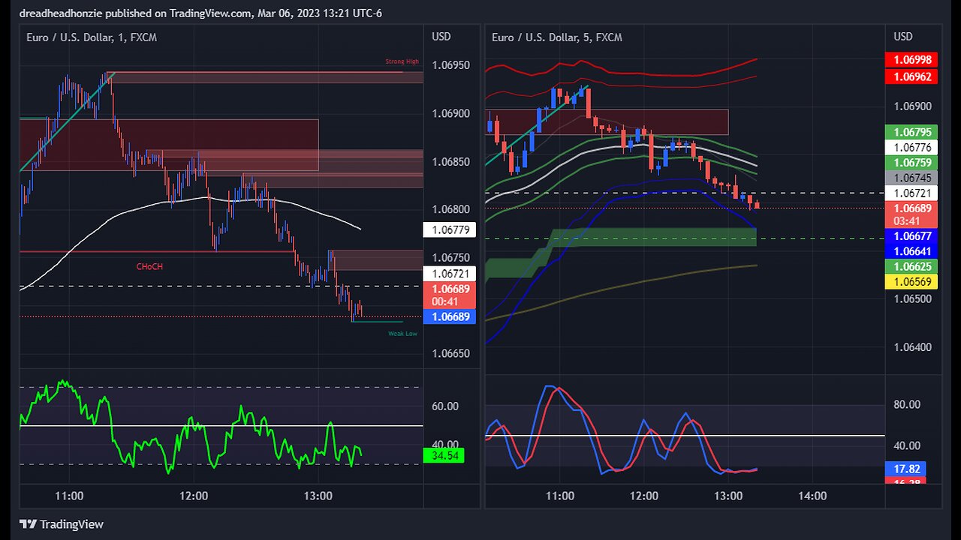Screen dimensions: 961x540
Task: Click the white 1.06721 label on left chart
Action: (451, 274)
